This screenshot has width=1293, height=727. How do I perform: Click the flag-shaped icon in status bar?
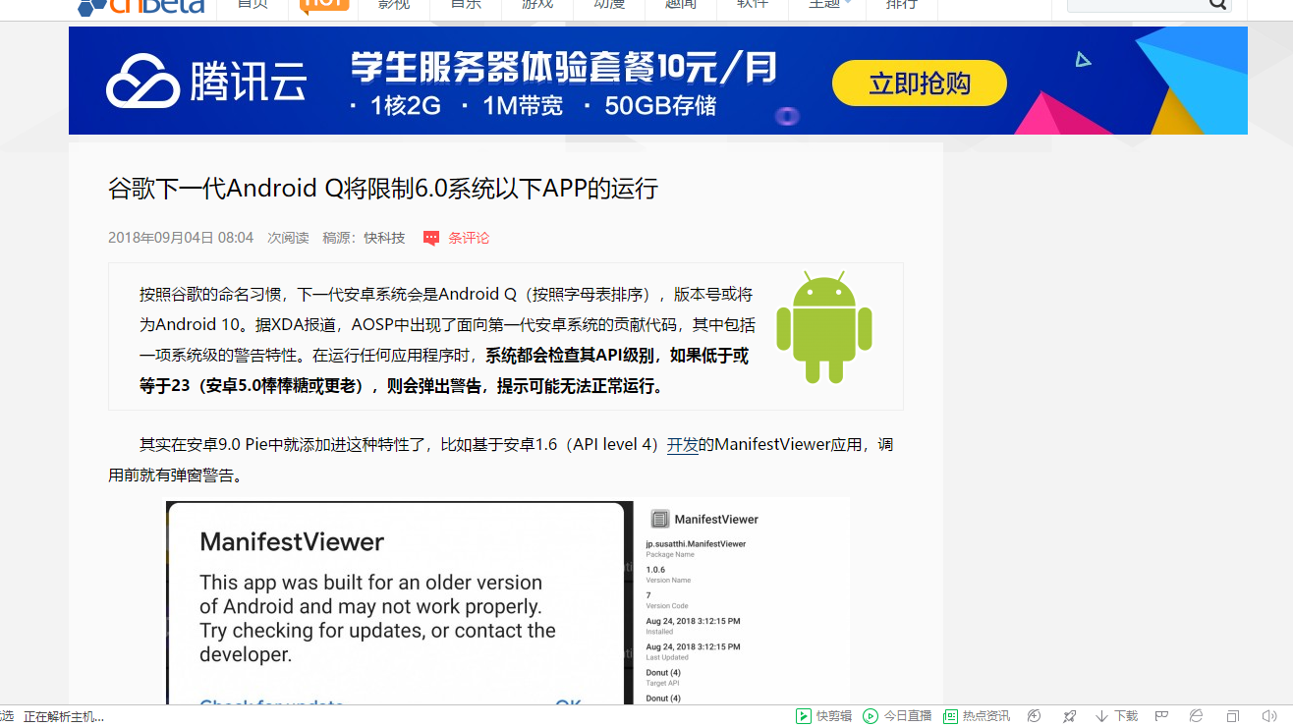pyautogui.click(x=1161, y=716)
